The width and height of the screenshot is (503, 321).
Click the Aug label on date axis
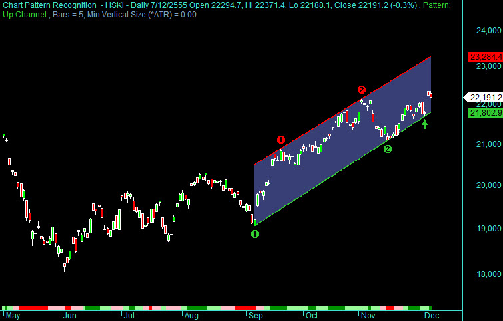191,316
